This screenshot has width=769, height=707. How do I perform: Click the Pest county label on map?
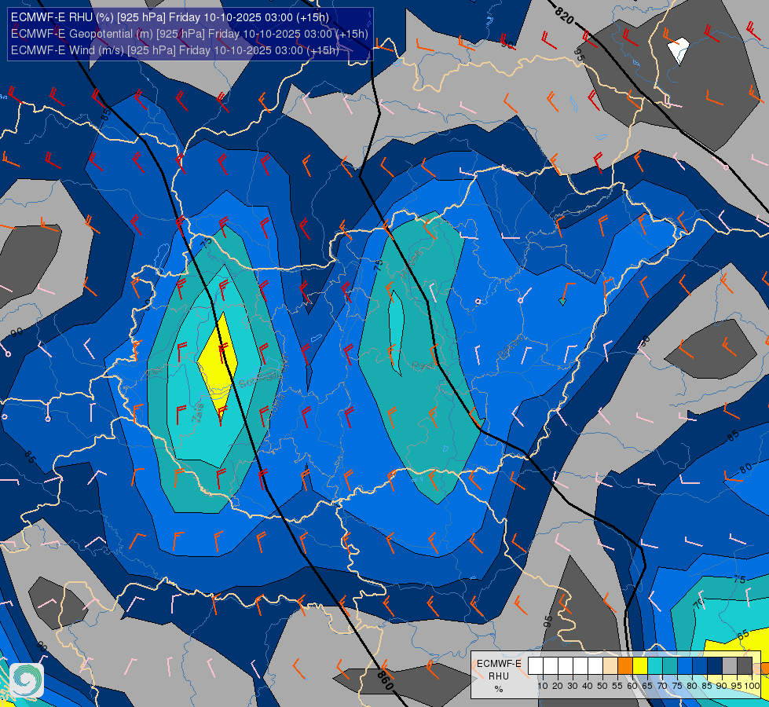click(x=423, y=365)
